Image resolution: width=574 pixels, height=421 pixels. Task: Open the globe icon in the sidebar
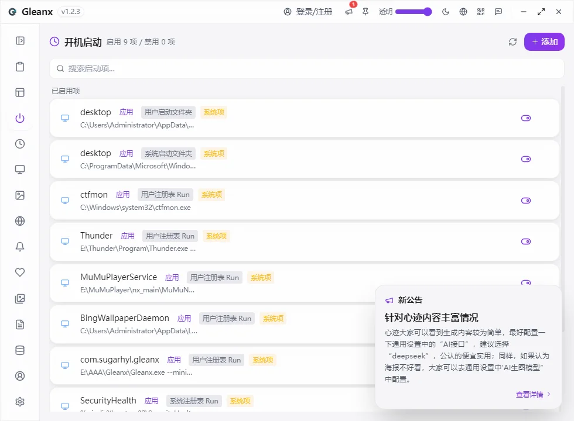[x=20, y=221]
